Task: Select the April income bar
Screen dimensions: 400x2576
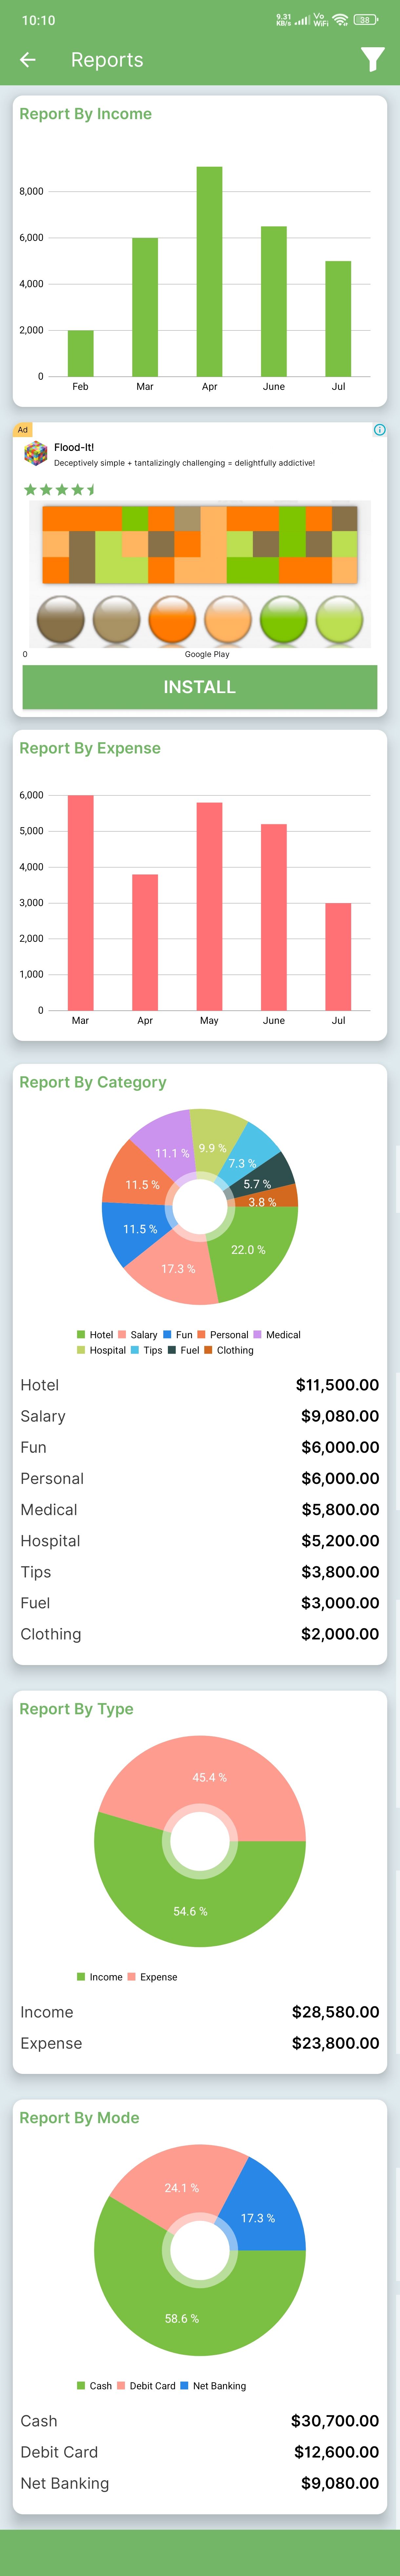Action: (x=209, y=271)
